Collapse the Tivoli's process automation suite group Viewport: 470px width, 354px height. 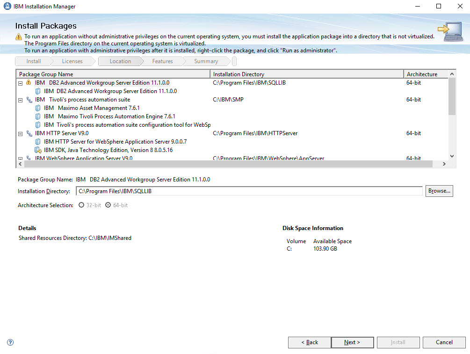tap(20, 99)
